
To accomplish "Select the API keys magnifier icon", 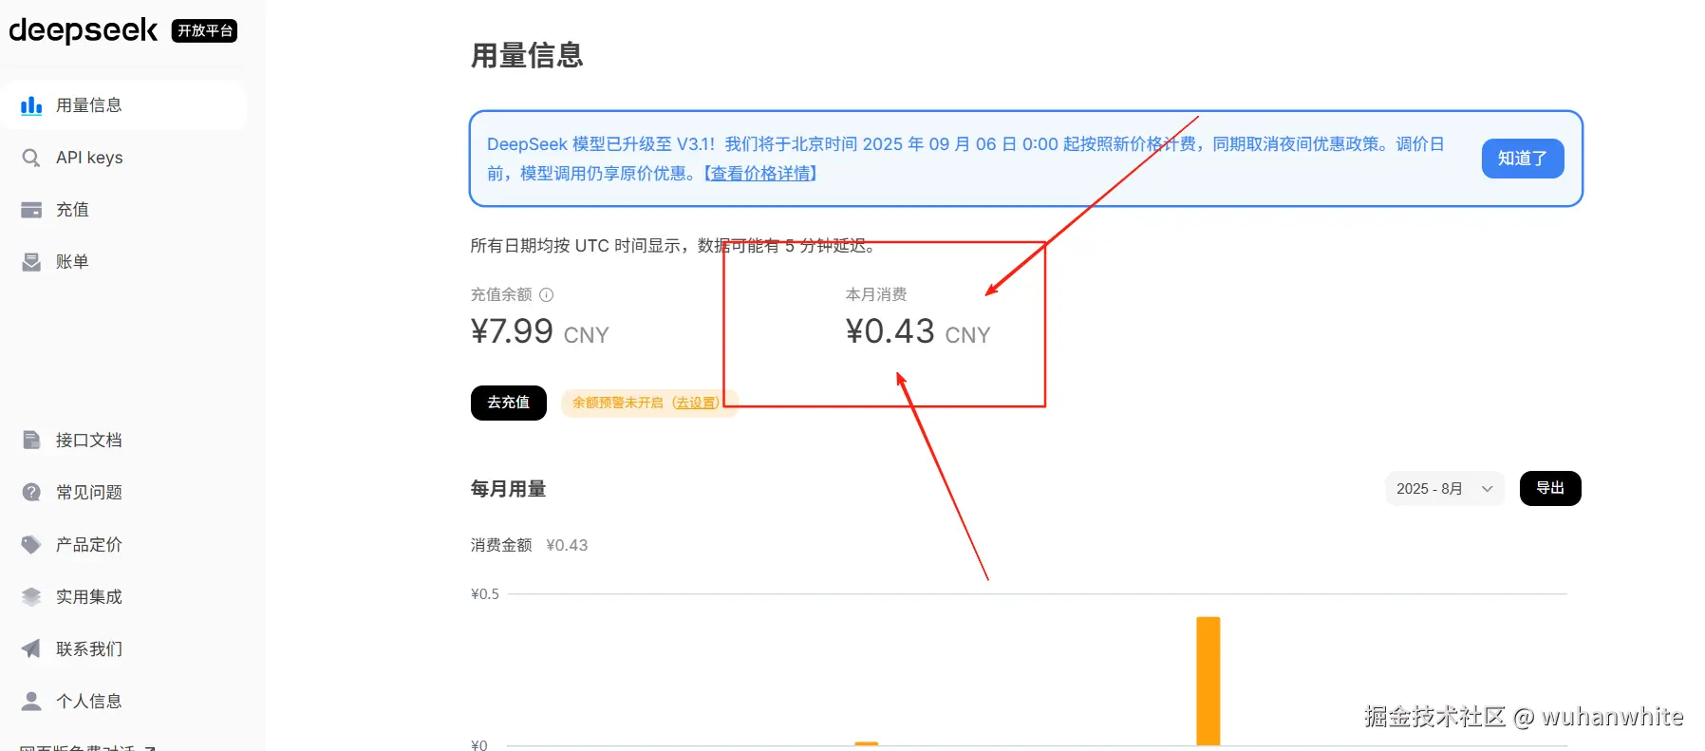I will pos(31,158).
